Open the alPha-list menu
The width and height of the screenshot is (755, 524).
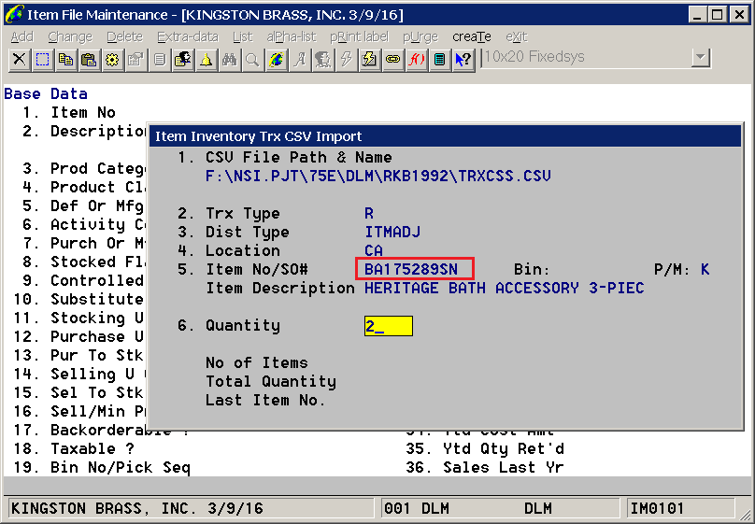point(292,37)
